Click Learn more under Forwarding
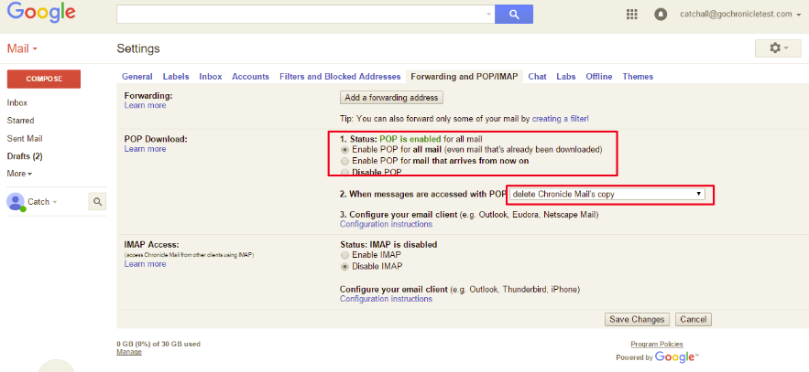This screenshot has width=809, height=372. [145, 105]
